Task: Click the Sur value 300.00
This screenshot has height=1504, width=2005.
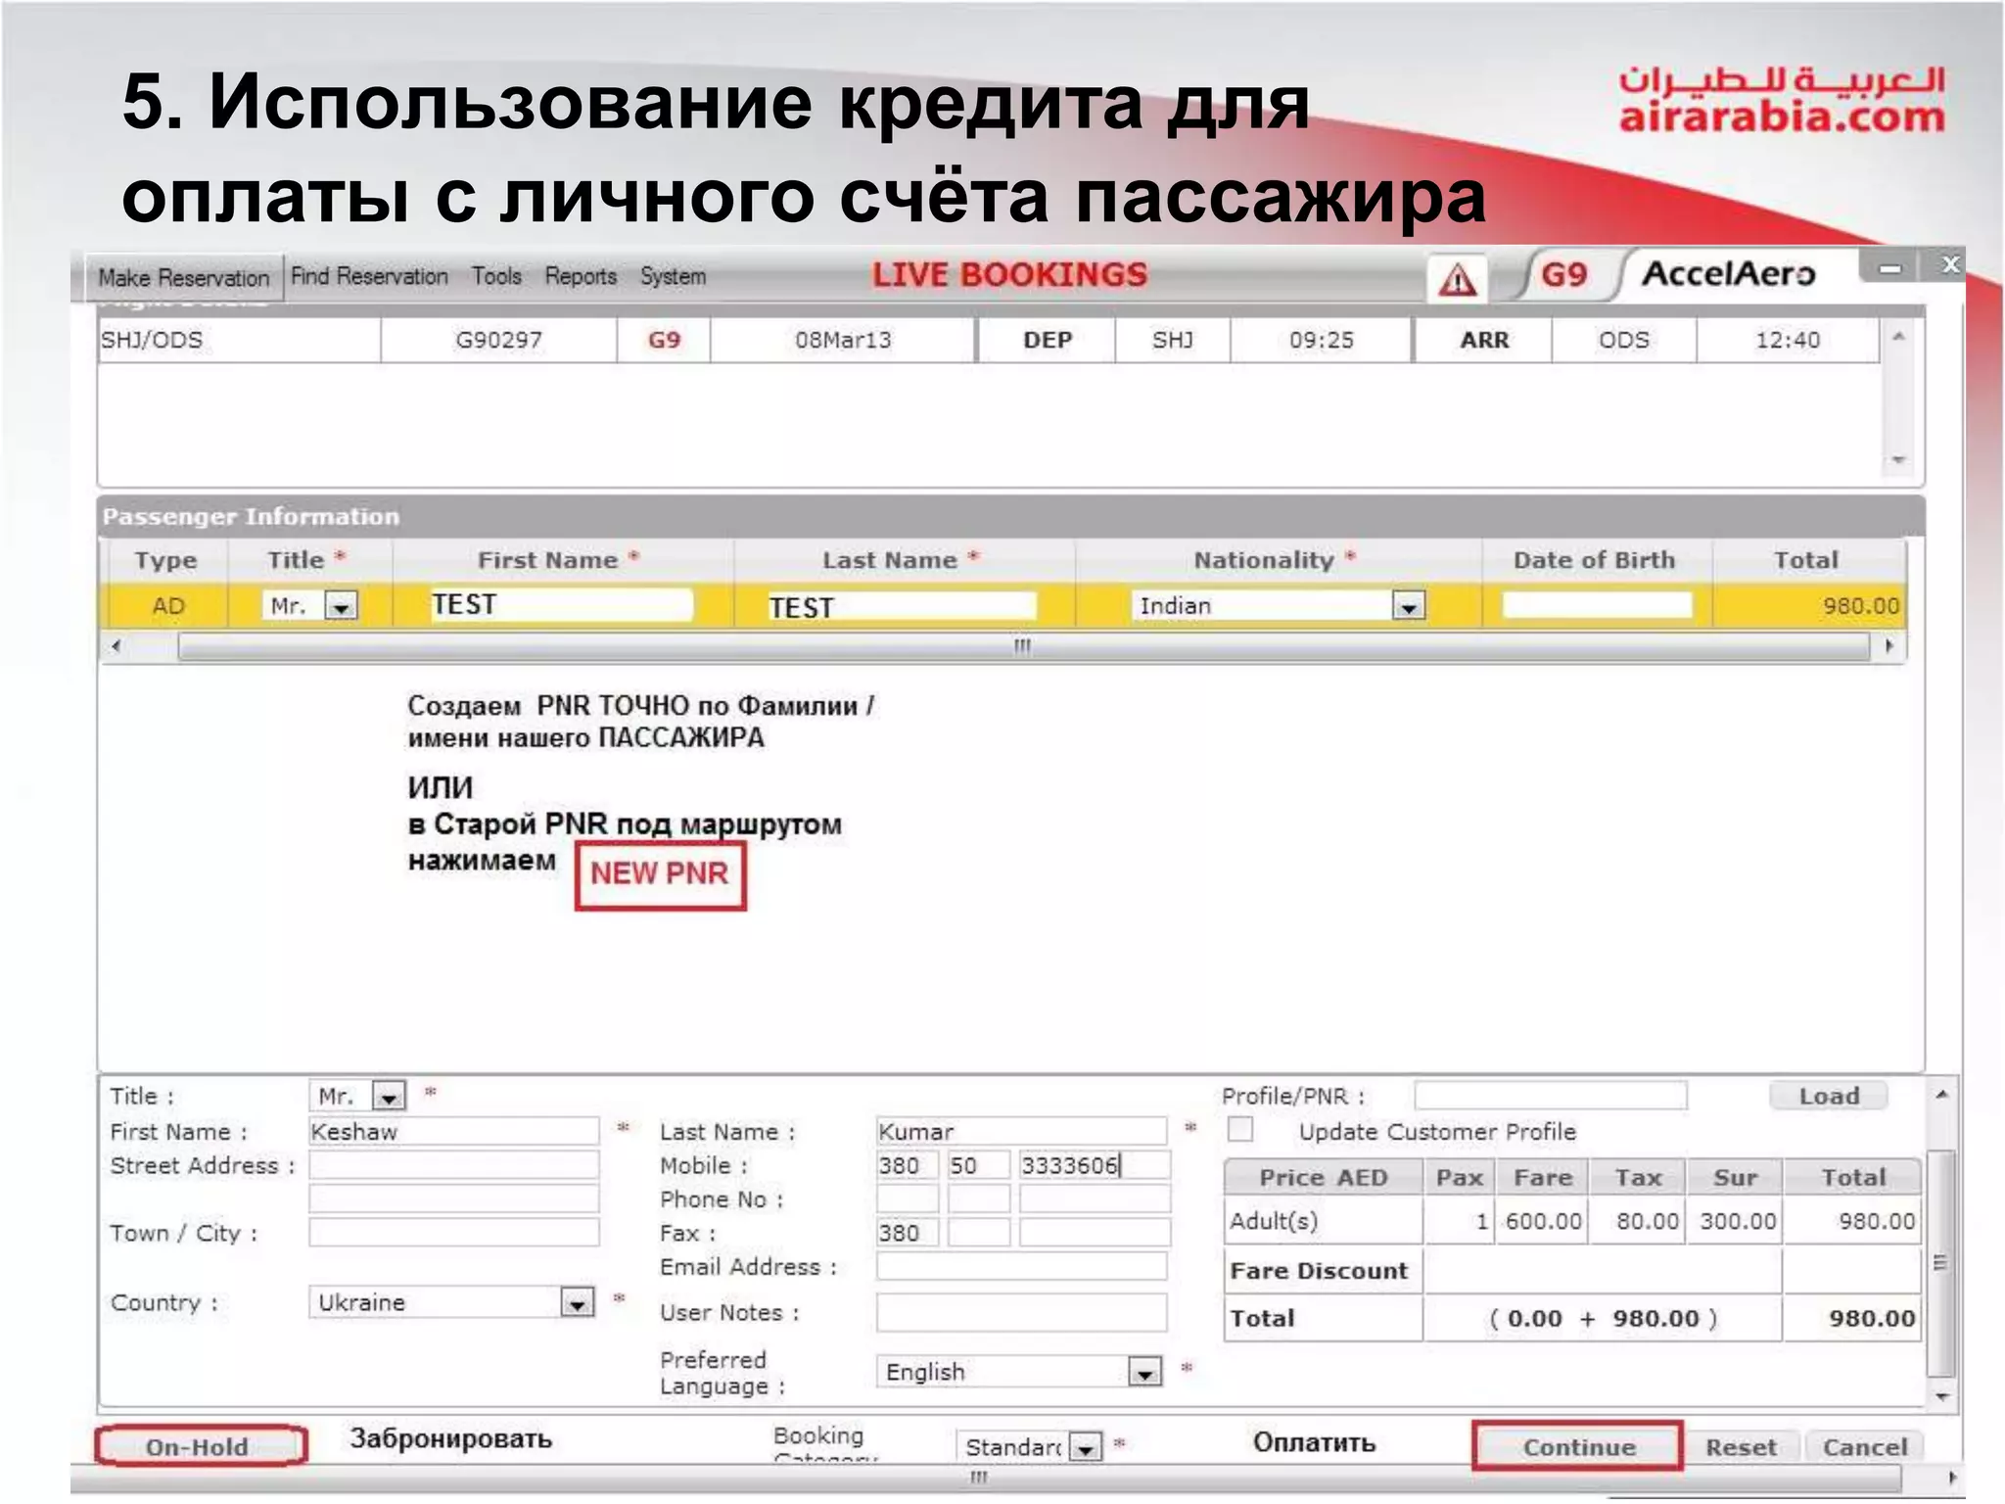Action: (1738, 1222)
